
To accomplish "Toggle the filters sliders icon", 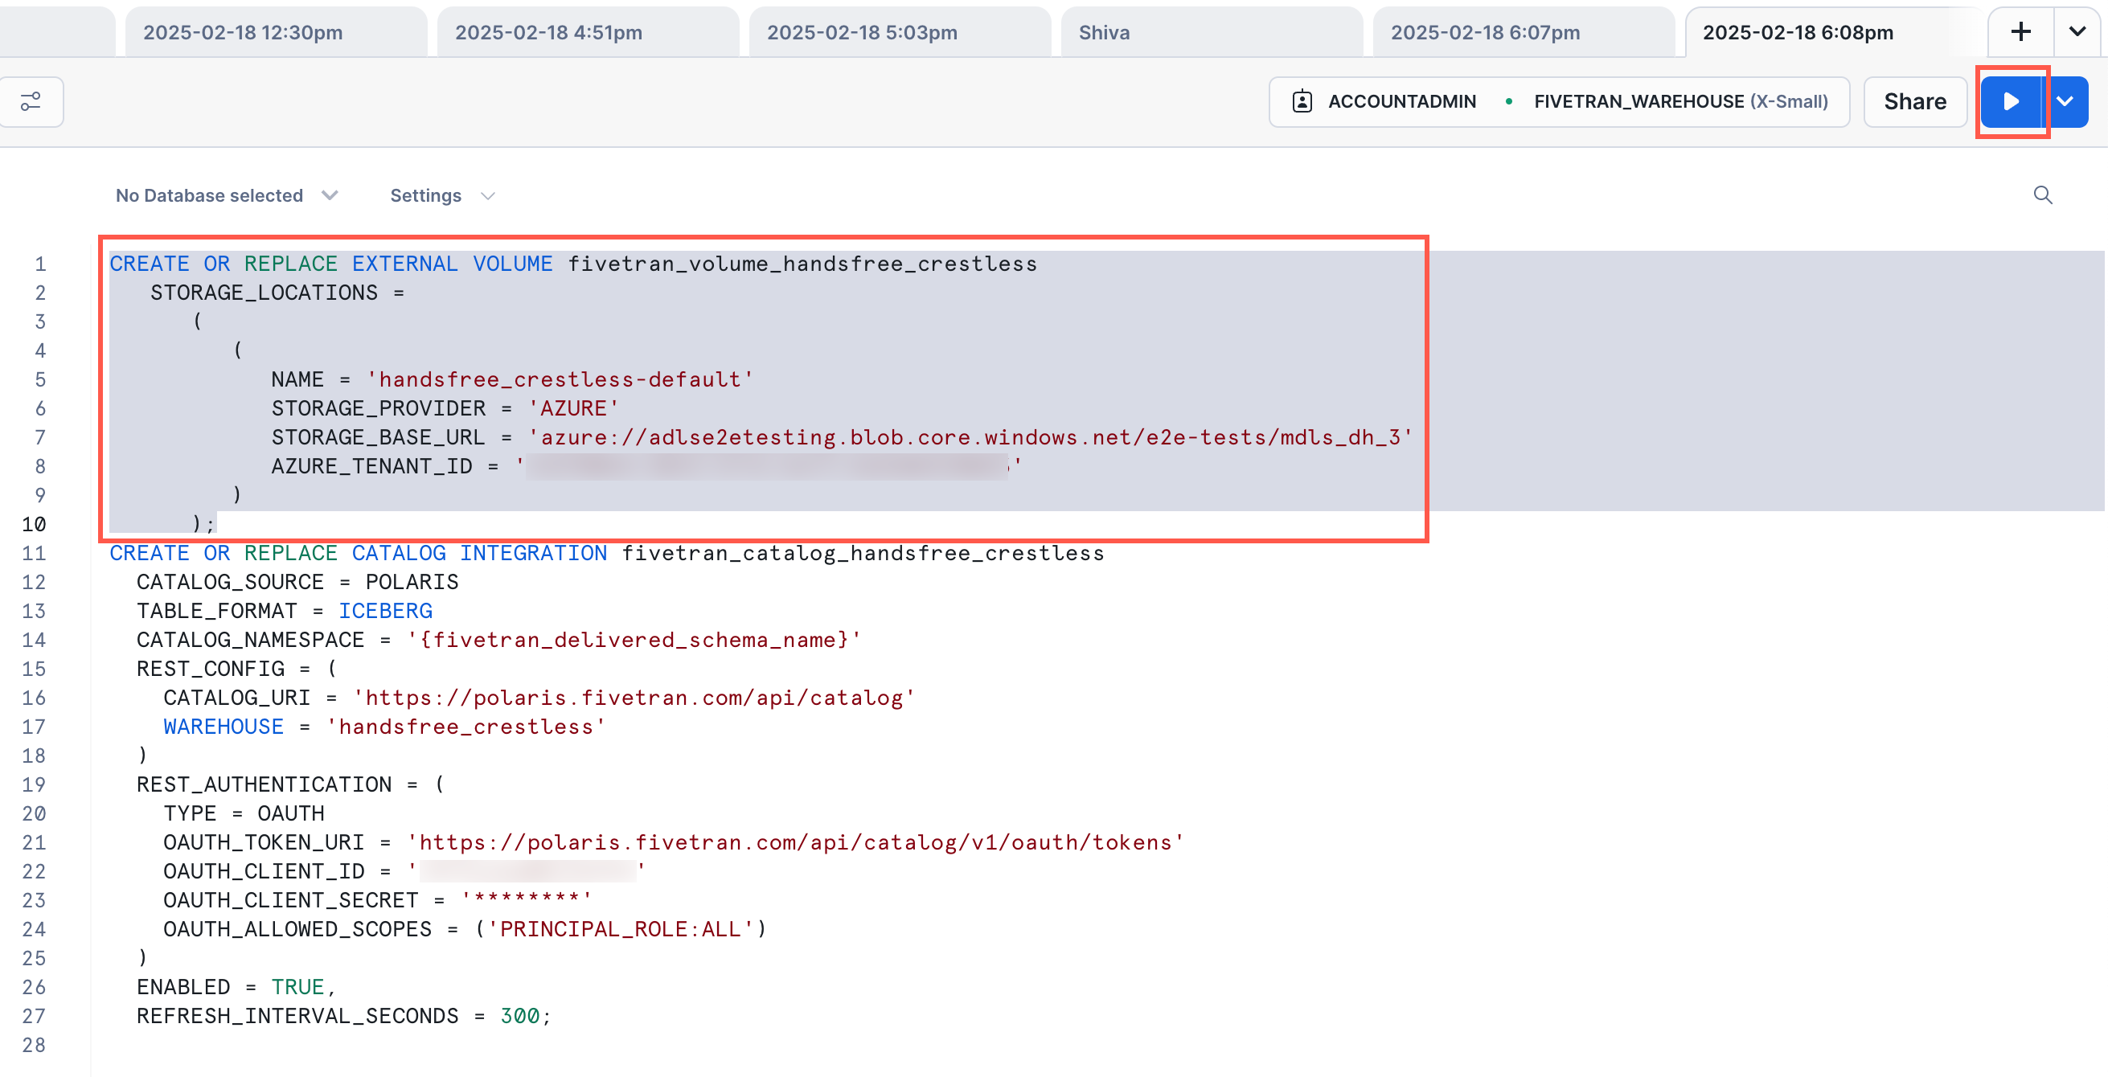I will 31,101.
